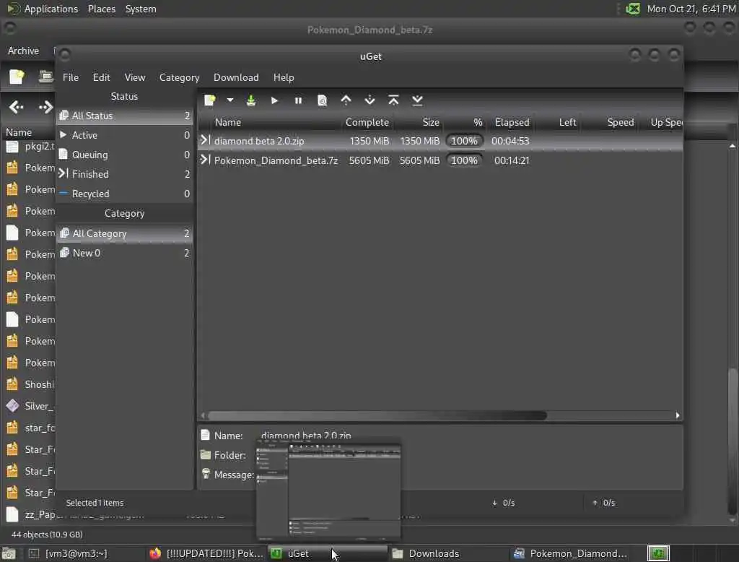Click the horizontal scrollbar in the download list

coord(377,415)
